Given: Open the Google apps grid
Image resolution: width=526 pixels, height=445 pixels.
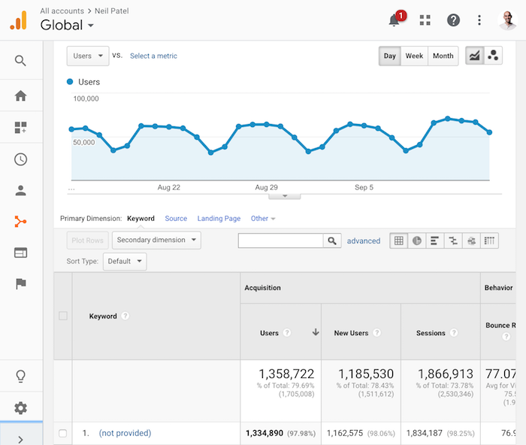Looking at the screenshot, I should pos(425,20).
